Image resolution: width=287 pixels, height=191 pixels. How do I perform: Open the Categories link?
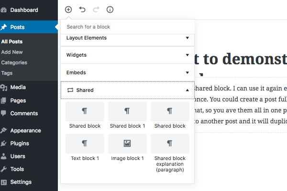[14, 62]
